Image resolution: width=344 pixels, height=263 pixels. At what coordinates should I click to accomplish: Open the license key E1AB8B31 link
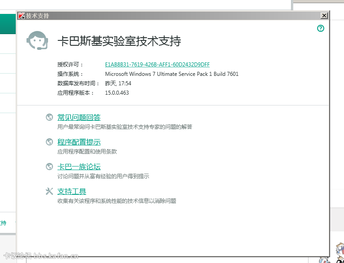pyautogui.click(x=157, y=65)
